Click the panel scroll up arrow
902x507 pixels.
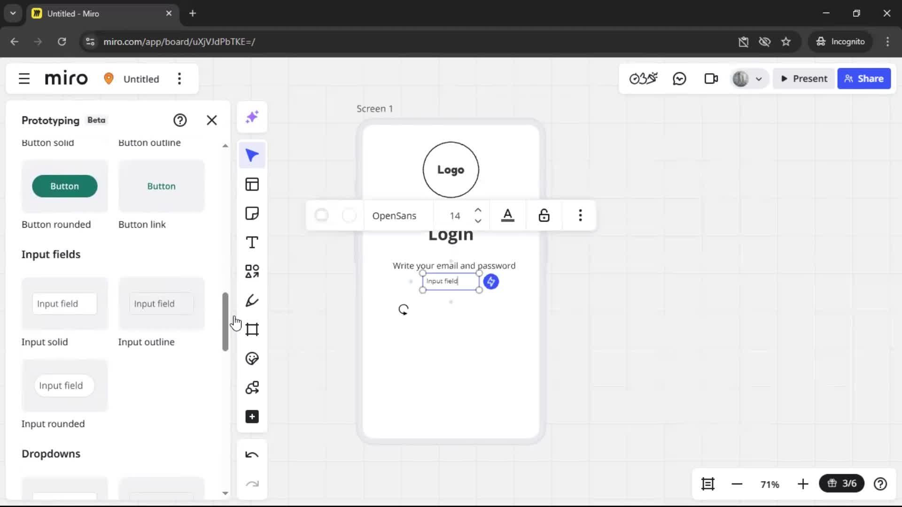[x=225, y=146]
